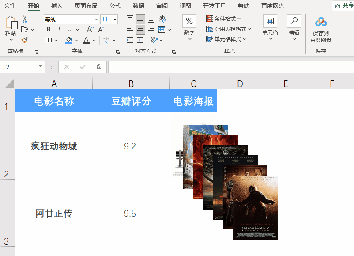Image resolution: width=354 pixels, height=256 pixels.
Task: Decrease indent icon
Action: pos(130,40)
